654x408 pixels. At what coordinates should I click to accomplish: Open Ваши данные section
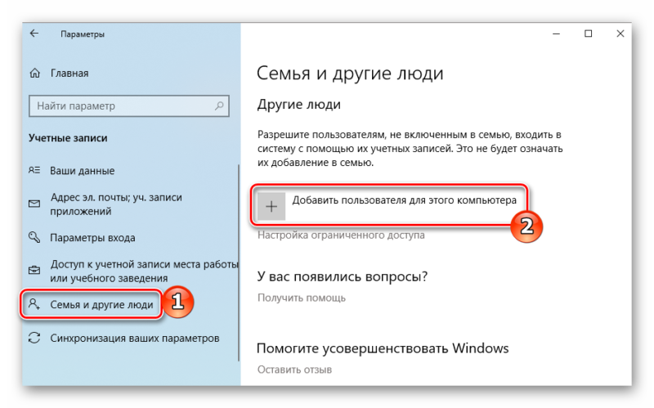click(83, 171)
